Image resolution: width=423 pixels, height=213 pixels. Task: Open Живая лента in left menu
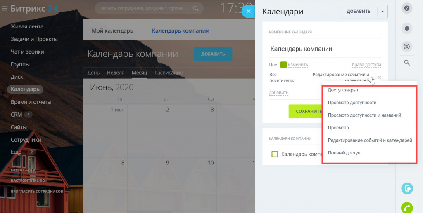click(x=27, y=27)
